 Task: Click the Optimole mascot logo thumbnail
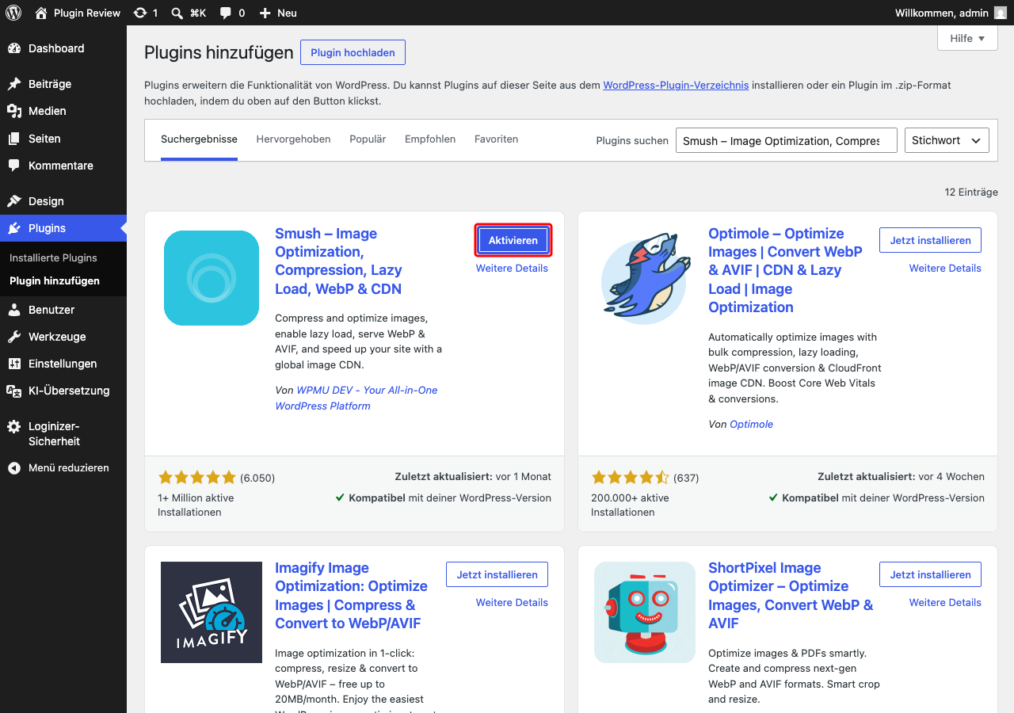point(645,278)
